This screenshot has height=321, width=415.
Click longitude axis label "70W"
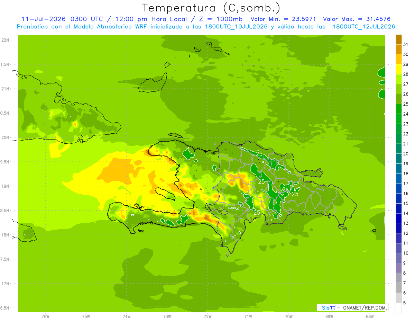(289, 316)
